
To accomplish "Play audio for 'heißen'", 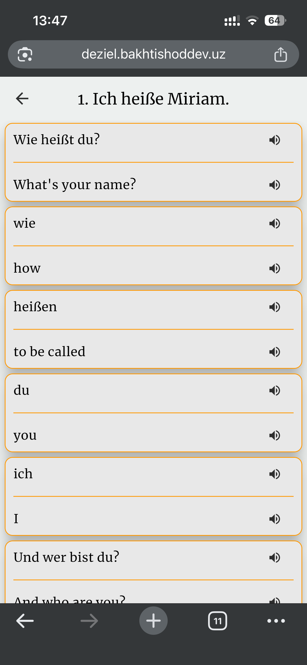I will (x=275, y=307).
